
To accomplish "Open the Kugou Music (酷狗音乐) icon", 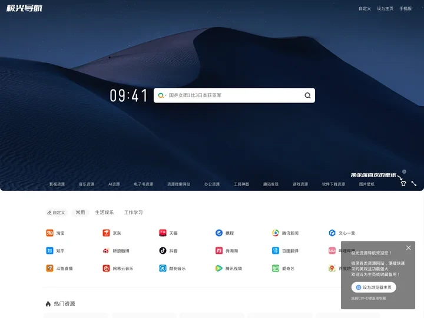I will click(x=163, y=269).
